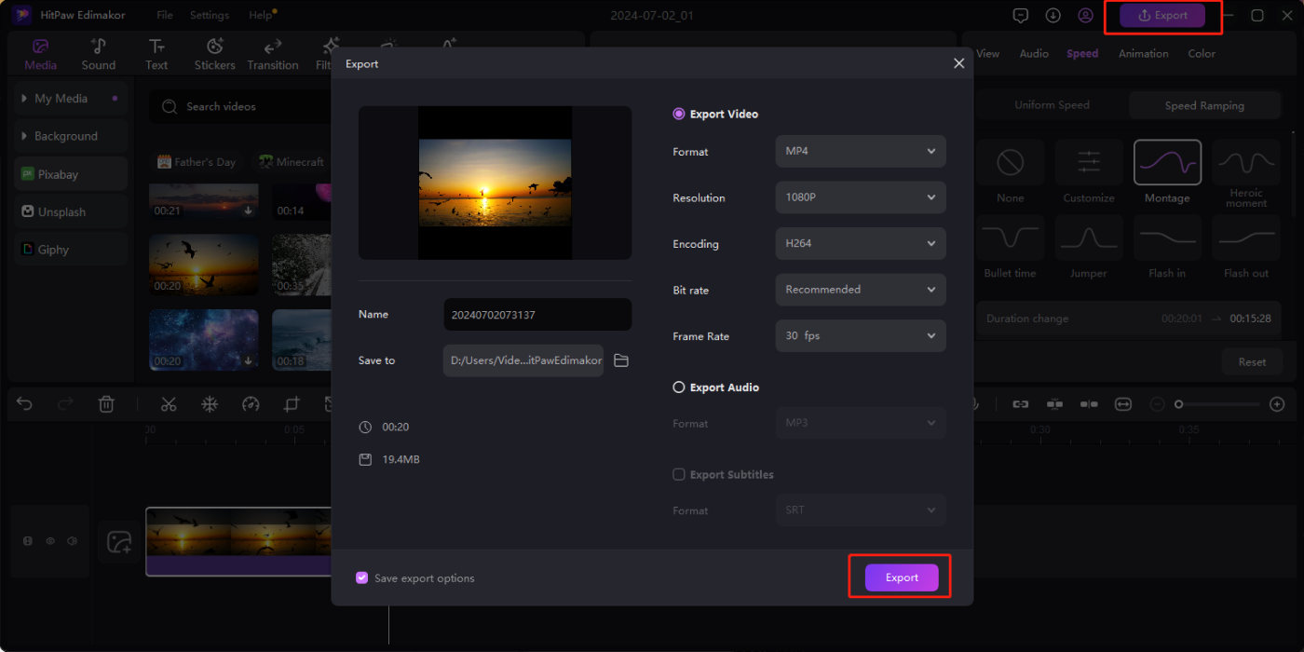This screenshot has height=652, width=1304.
Task: Click the export Name input field
Action: tap(537, 315)
